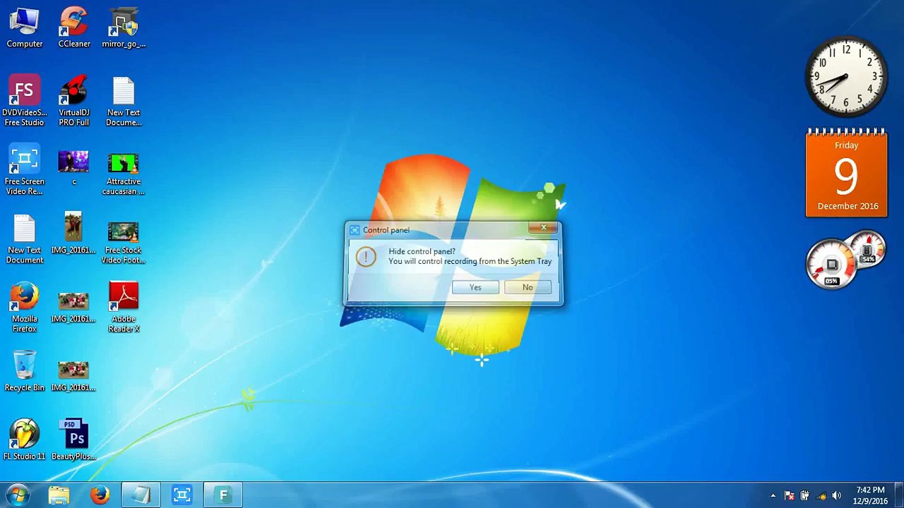Select the mirror_go installer icon

[124, 28]
